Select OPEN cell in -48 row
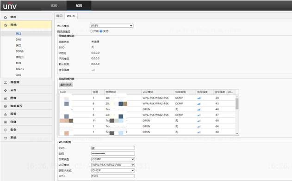The width and height of the screenshot is (292, 181). point(146,109)
